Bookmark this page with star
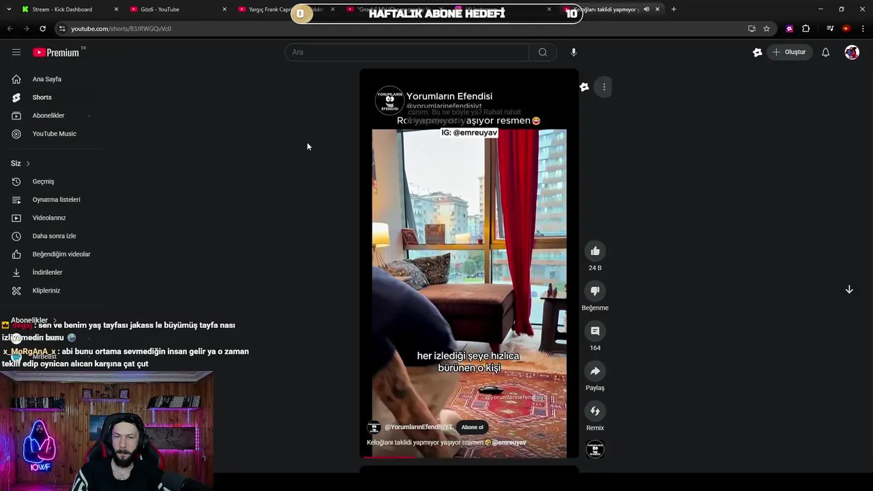The height and width of the screenshot is (491, 873). coord(767,29)
